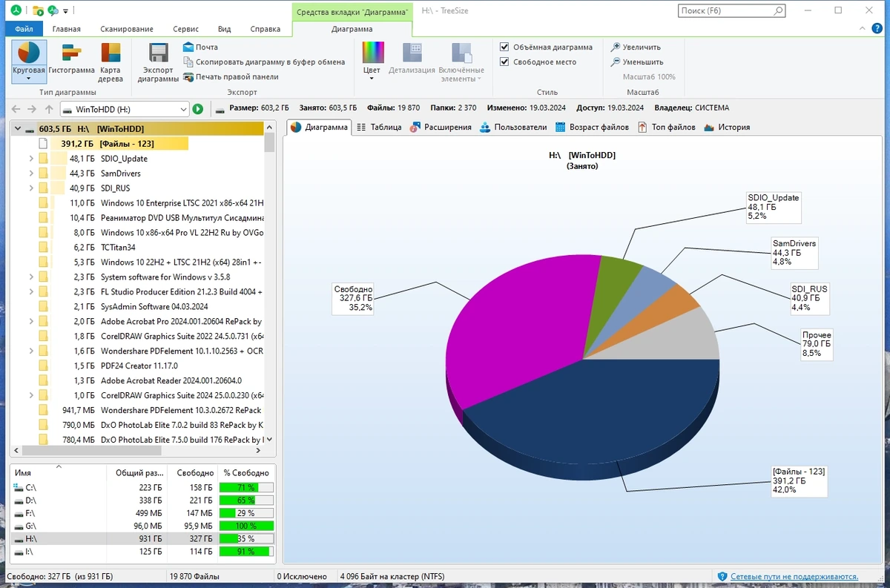Open the Сервис ribbon tab
Viewport: 890px width, 588px height.
185,29
